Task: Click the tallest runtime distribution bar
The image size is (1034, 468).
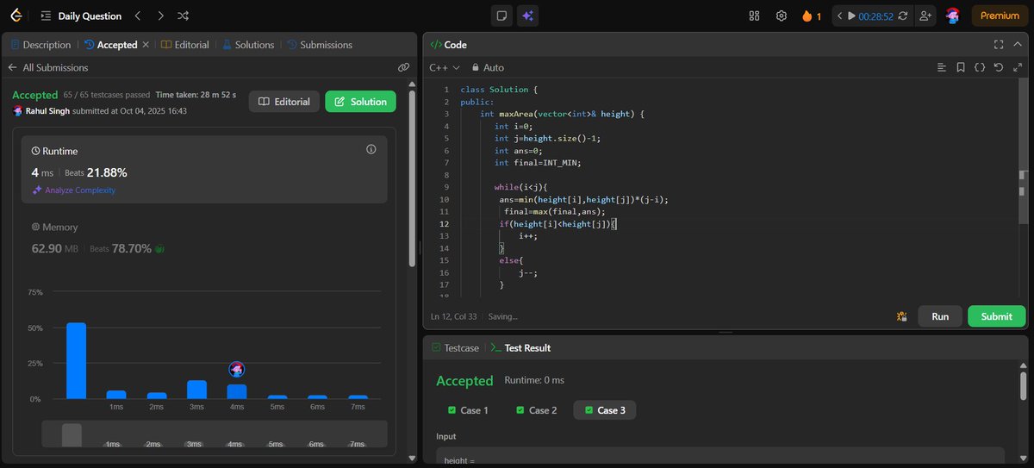Action: [76, 360]
